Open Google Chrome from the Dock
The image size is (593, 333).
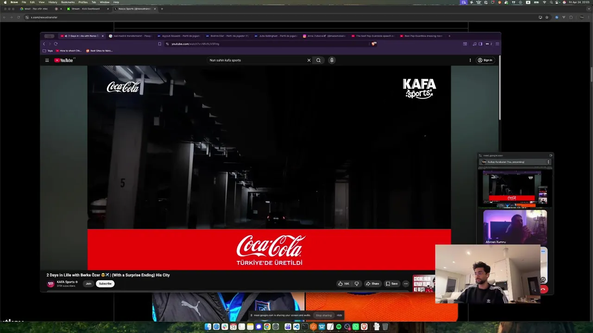coord(267,327)
